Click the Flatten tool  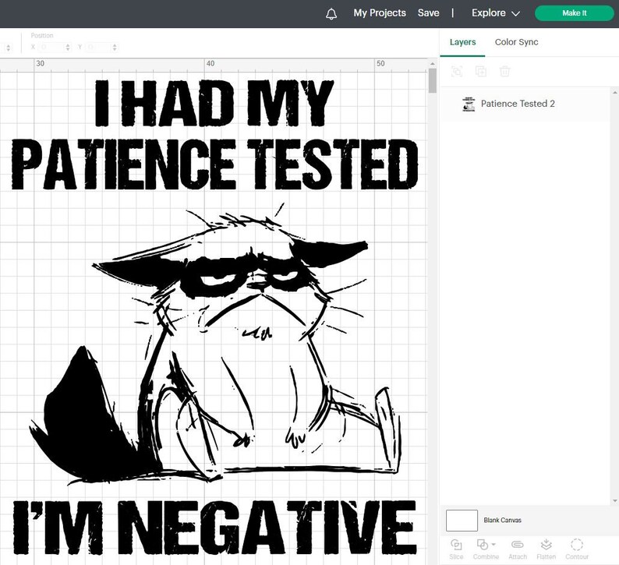pyautogui.click(x=546, y=549)
